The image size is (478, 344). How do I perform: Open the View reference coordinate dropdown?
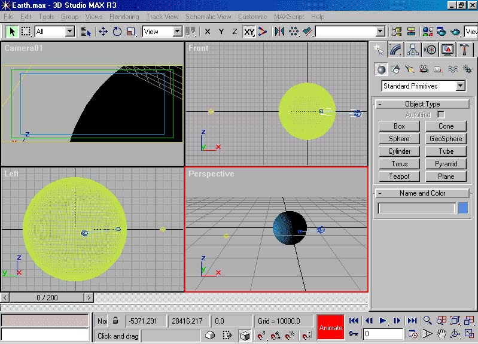click(x=178, y=32)
